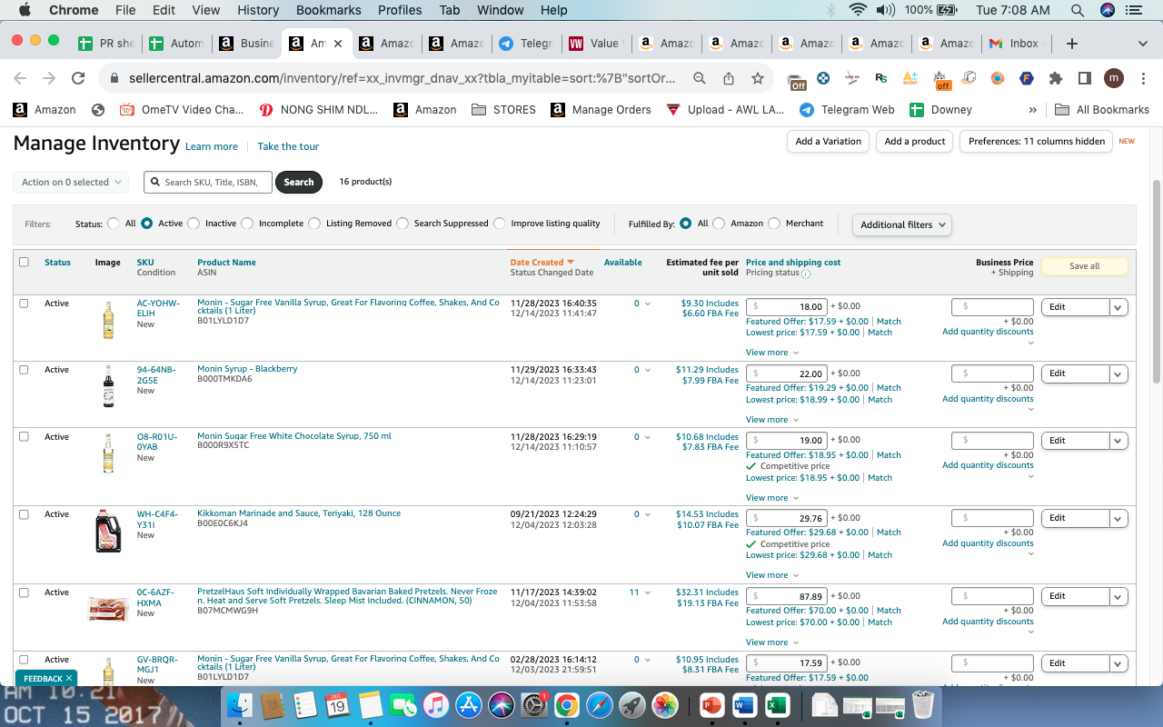Select the Kikkoman Marinade row checkbox
1163x727 pixels.
25,514
